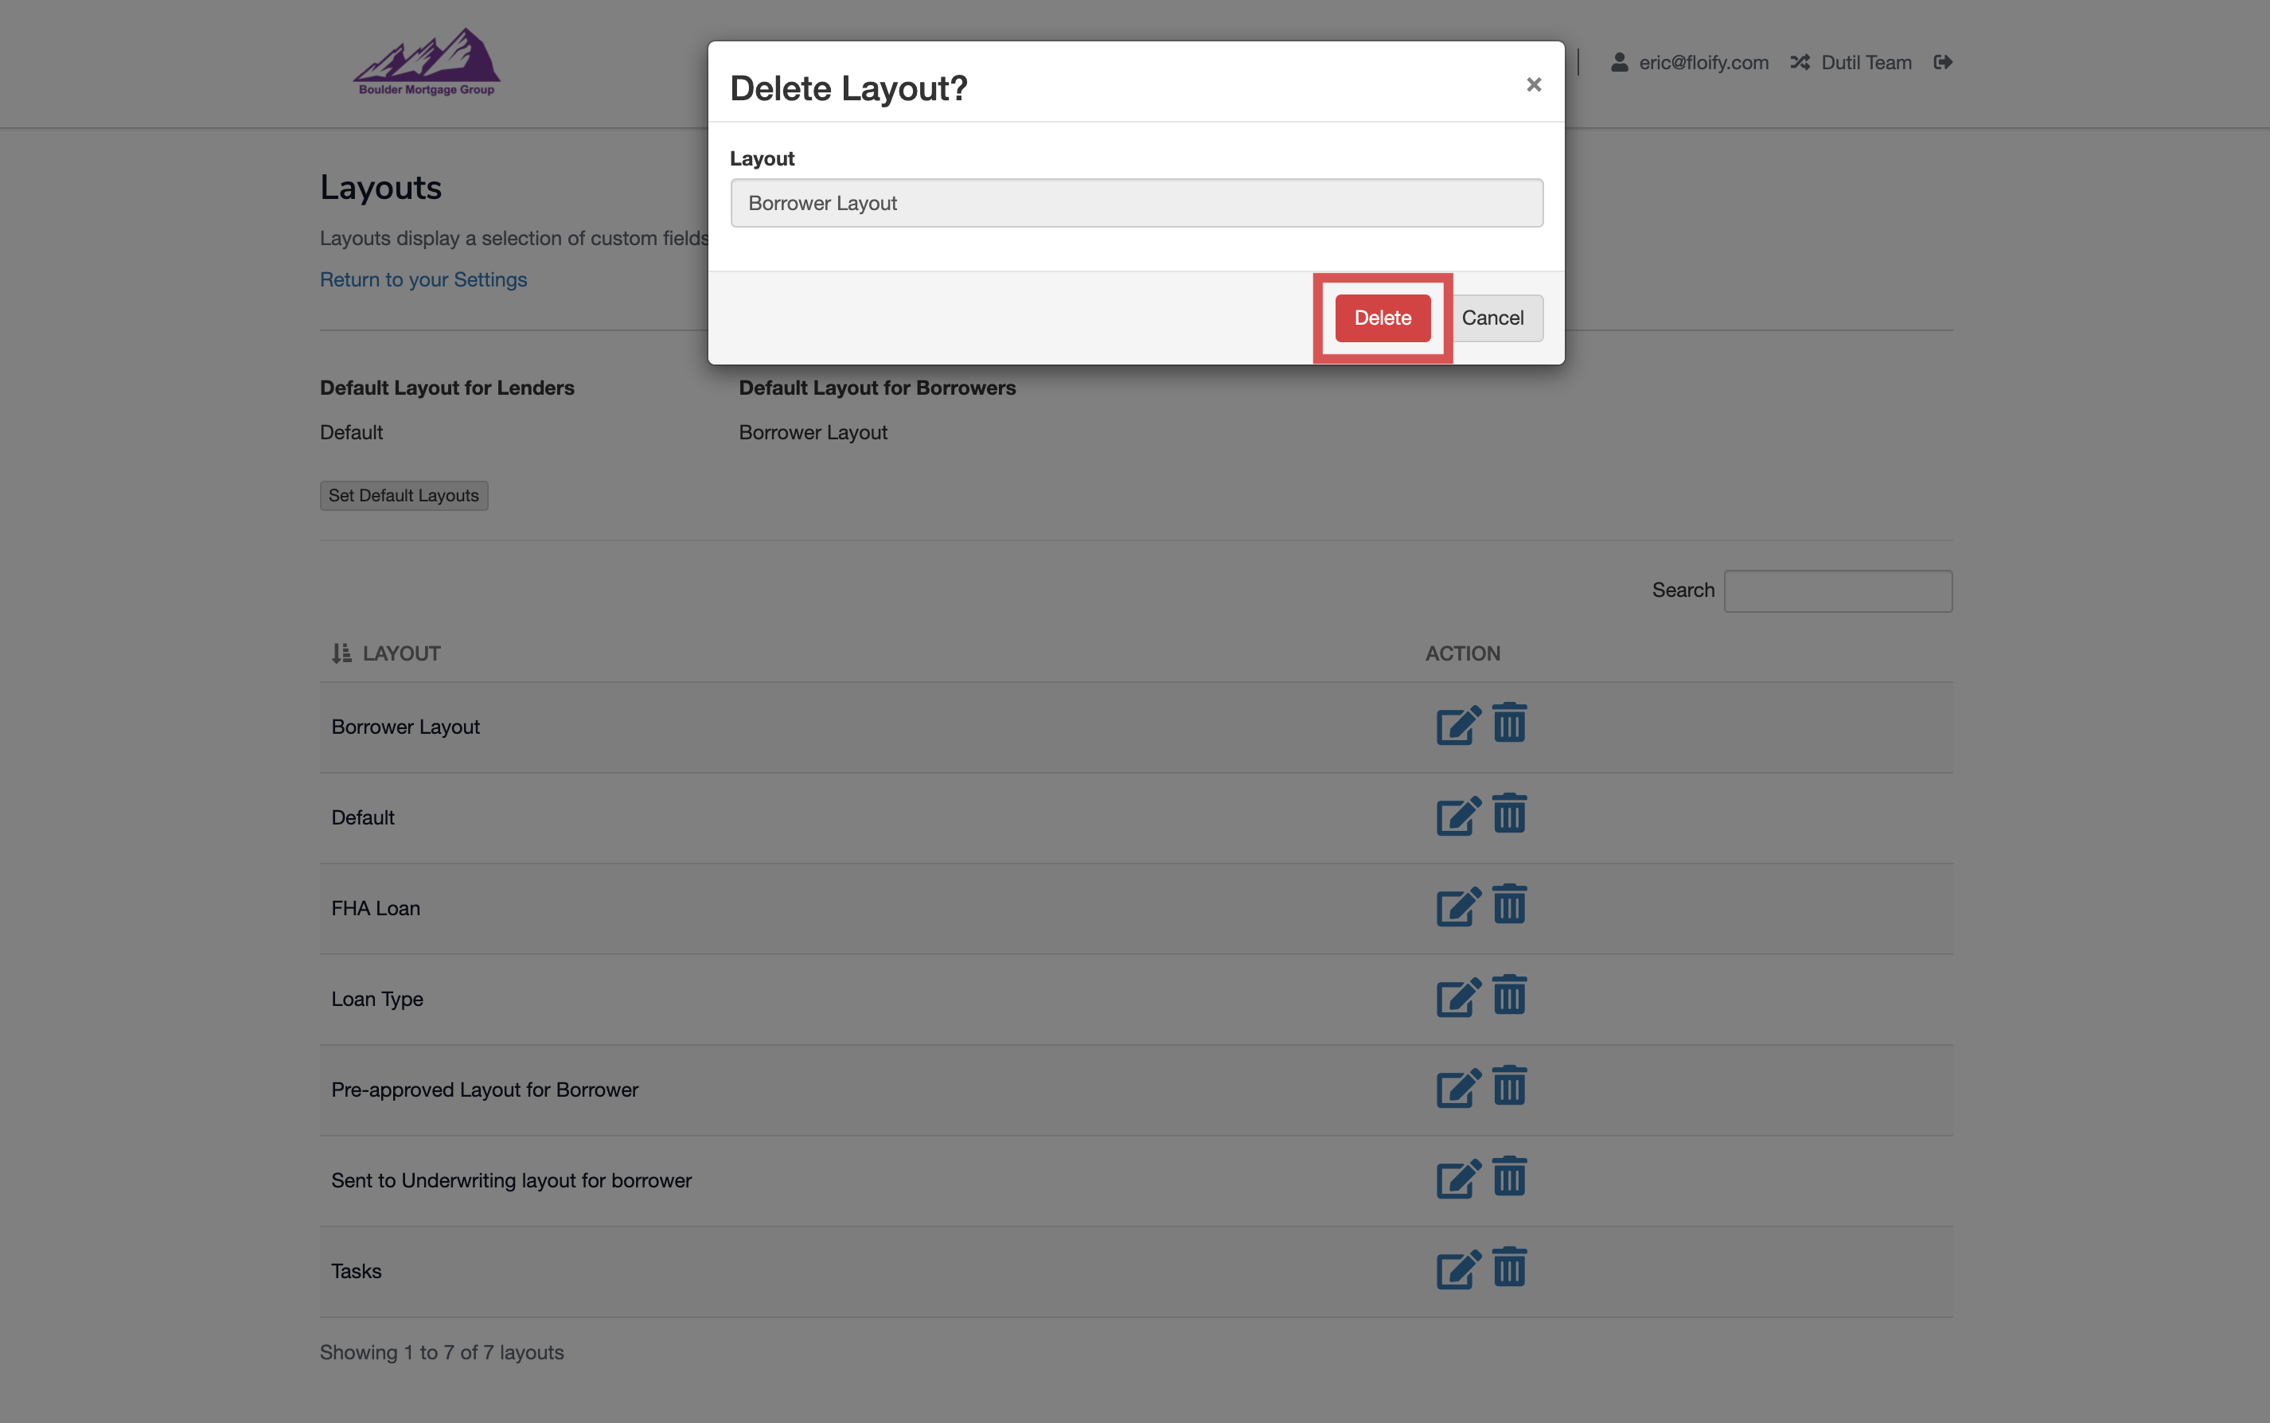Delete the Borrower Layout row via trash icon

pyautogui.click(x=1510, y=723)
